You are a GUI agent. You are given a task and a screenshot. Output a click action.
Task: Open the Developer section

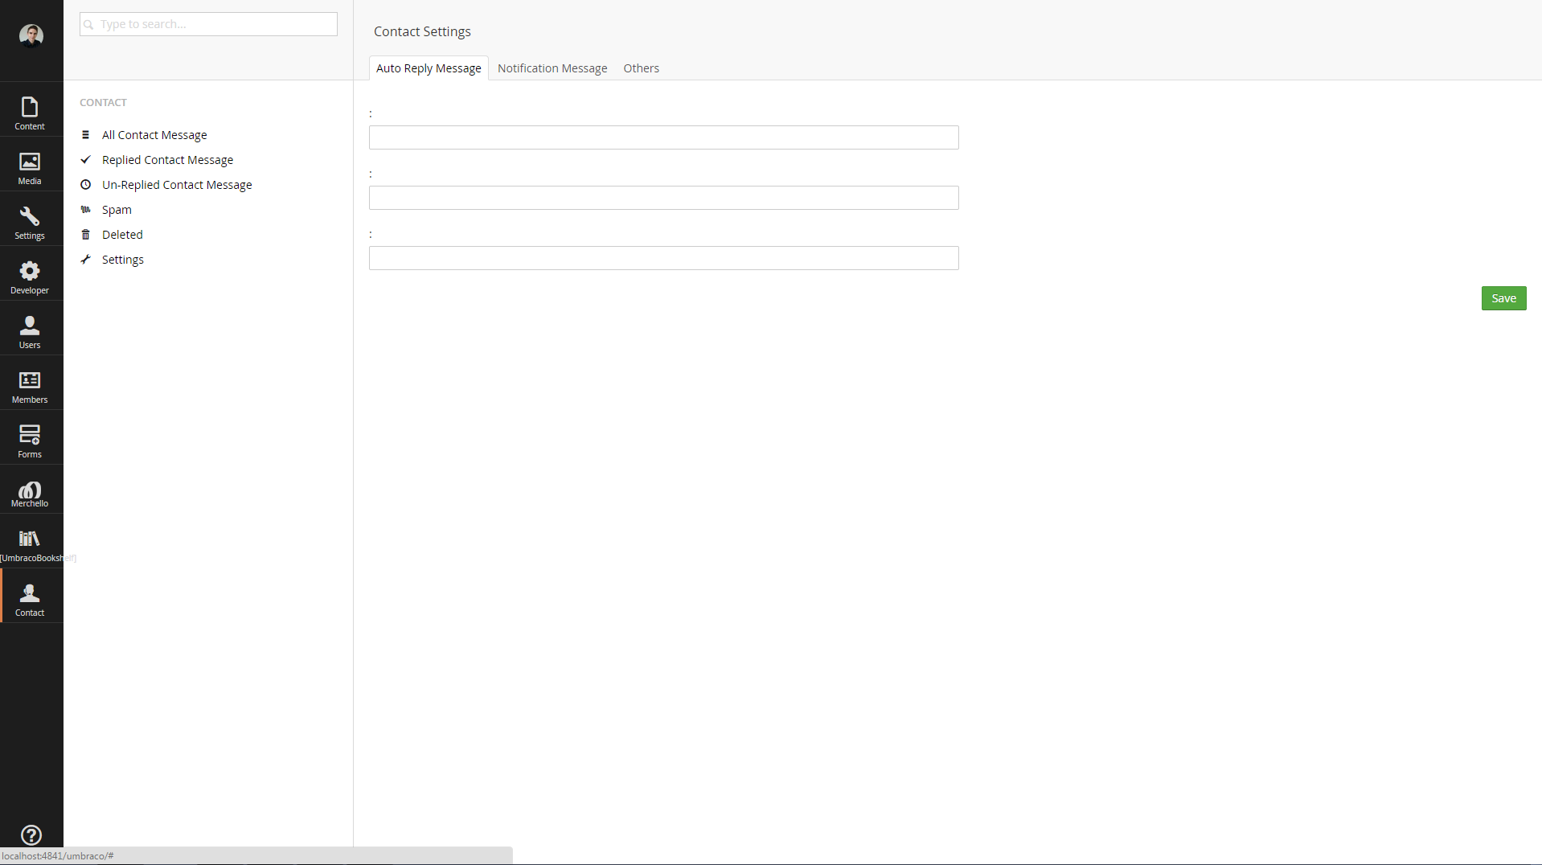pos(30,277)
